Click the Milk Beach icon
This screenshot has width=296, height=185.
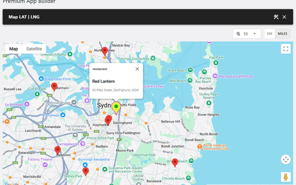tap(190, 81)
